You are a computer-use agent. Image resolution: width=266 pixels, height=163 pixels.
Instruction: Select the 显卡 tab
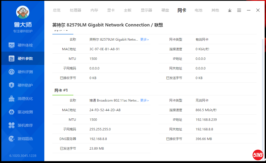click(111, 10)
